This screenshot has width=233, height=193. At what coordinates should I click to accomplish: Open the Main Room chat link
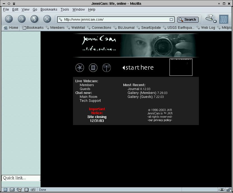point(88,97)
